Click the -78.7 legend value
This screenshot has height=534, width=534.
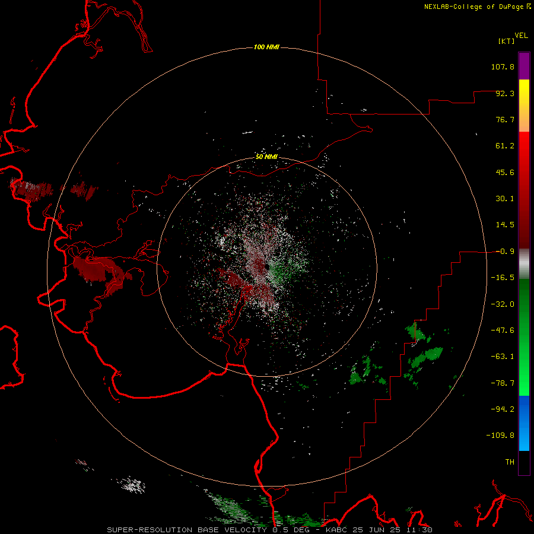click(503, 383)
